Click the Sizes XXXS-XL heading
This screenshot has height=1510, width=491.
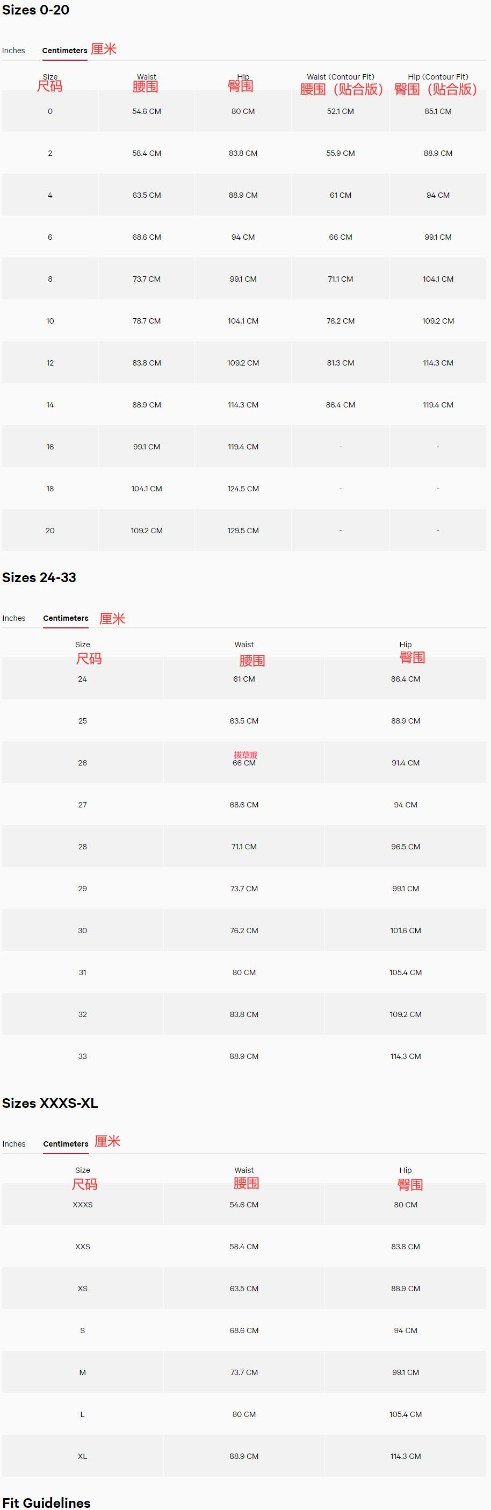tap(50, 1103)
